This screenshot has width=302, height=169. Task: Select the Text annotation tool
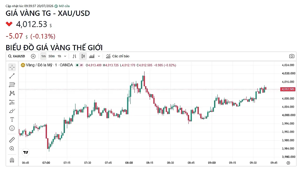tap(12, 119)
